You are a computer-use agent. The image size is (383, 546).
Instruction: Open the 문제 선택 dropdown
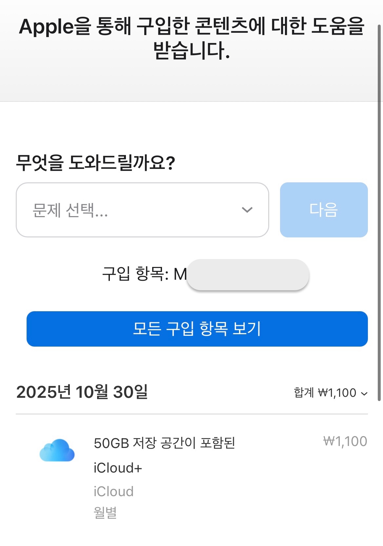pyautogui.click(x=142, y=210)
